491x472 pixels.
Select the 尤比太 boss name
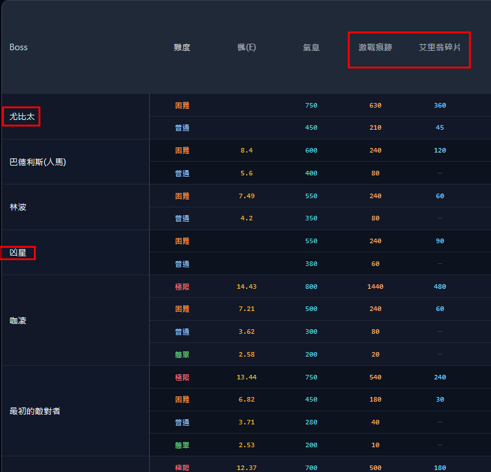point(22,117)
